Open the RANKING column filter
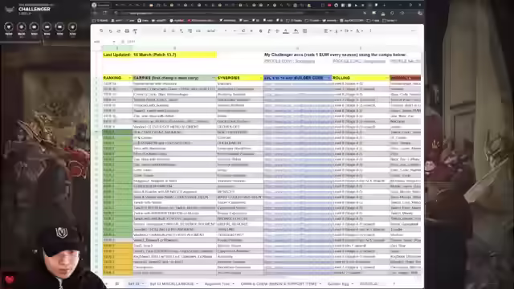Viewport: 514px width, 289px height. (x=130, y=78)
